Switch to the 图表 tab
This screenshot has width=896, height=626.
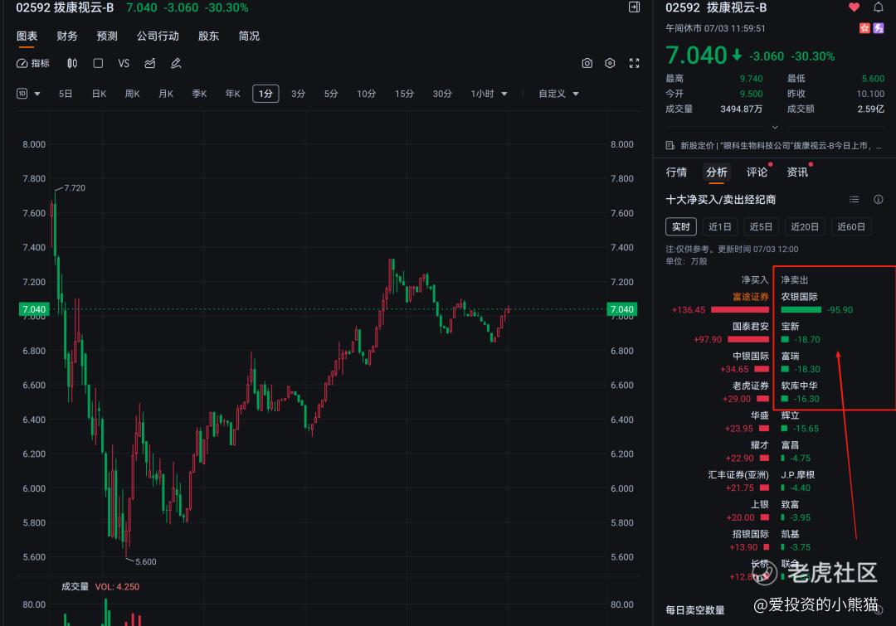(27, 36)
